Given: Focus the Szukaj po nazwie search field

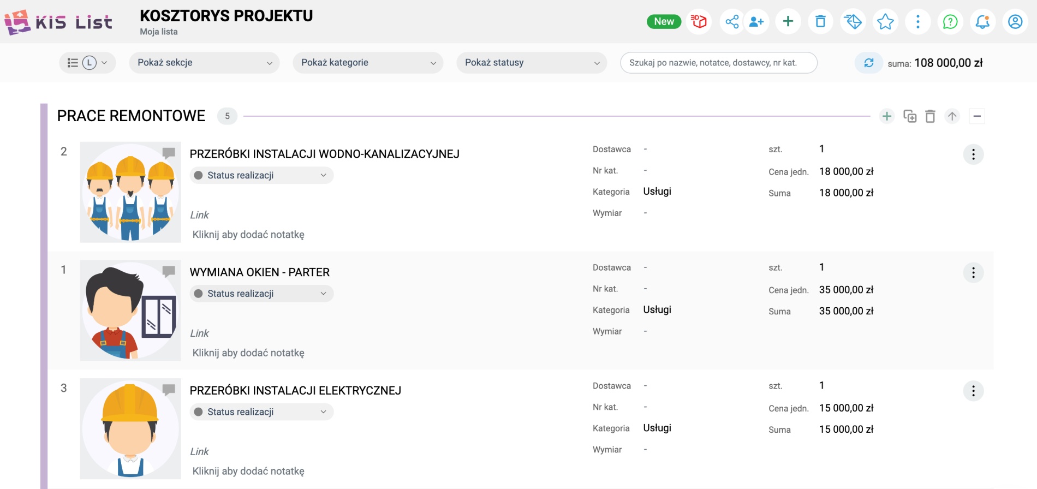Looking at the screenshot, I should point(718,63).
